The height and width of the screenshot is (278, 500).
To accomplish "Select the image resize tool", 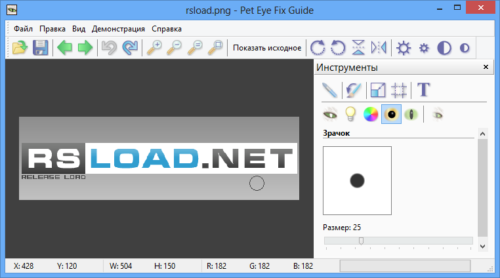I will tap(378, 90).
